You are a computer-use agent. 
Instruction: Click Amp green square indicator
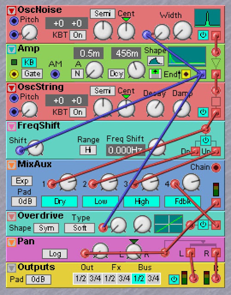[14, 62]
